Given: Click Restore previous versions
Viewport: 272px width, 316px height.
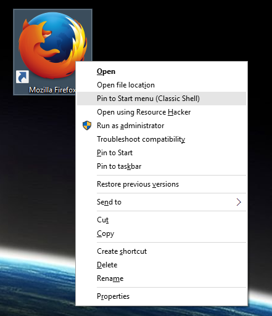Looking at the screenshot, I should pos(162,184).
